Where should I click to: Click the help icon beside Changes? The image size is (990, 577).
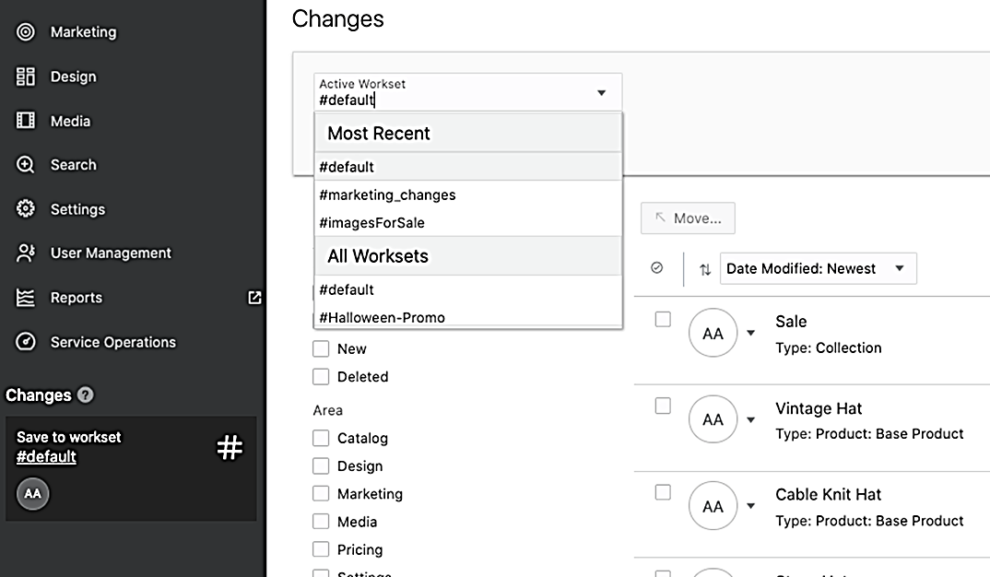point(86,395)
